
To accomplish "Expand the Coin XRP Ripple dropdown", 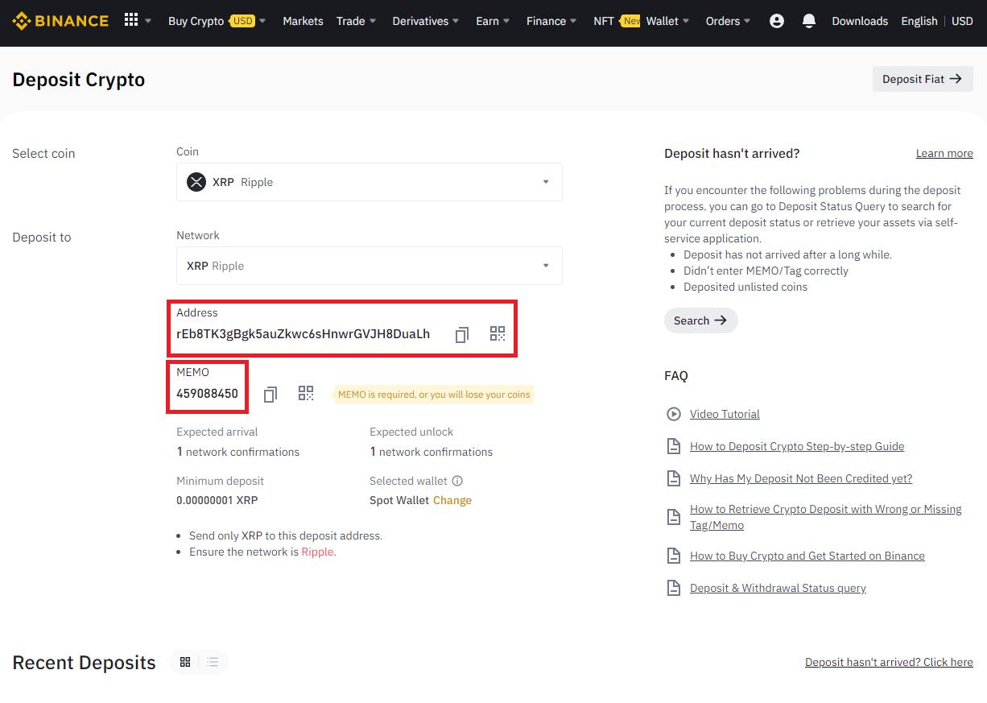I will (x=370, y=182).
